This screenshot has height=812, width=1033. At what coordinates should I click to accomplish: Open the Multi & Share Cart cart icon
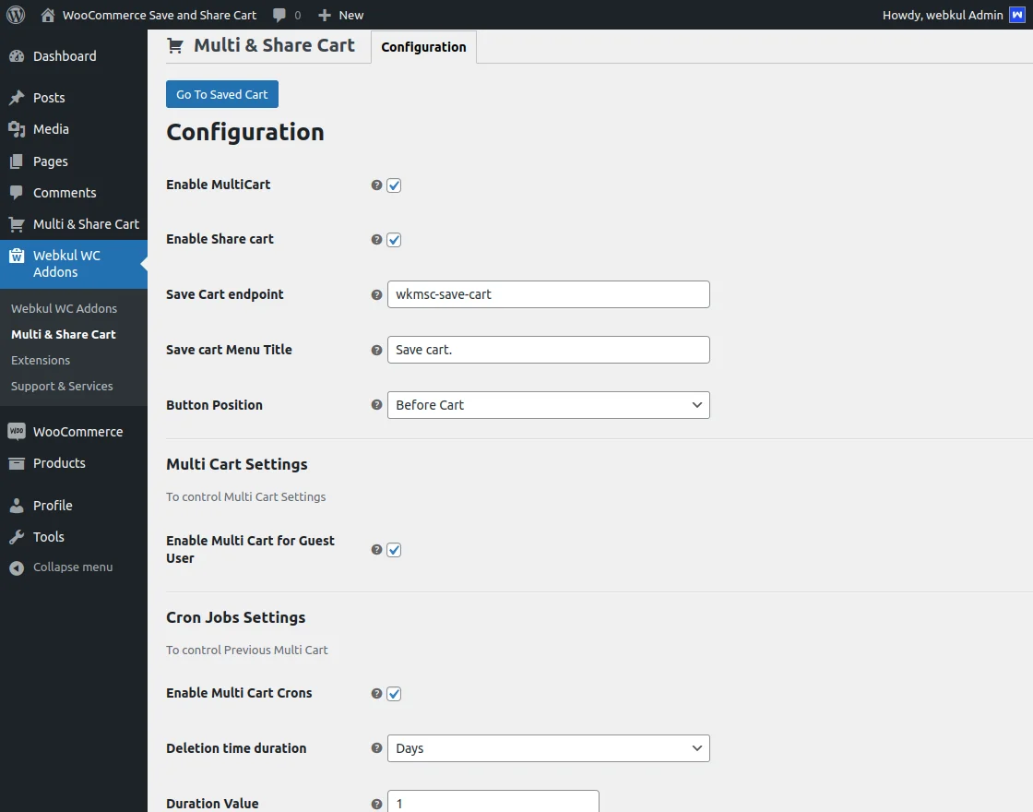[17, 224]
